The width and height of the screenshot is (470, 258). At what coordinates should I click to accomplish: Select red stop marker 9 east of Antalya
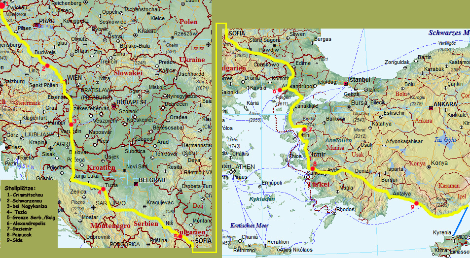tap(416, 203)
